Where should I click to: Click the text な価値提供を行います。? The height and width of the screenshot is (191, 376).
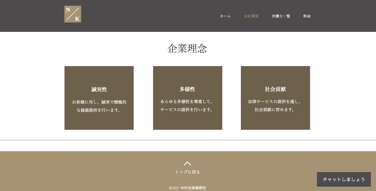pyautogui.click(x=99, y=110)
